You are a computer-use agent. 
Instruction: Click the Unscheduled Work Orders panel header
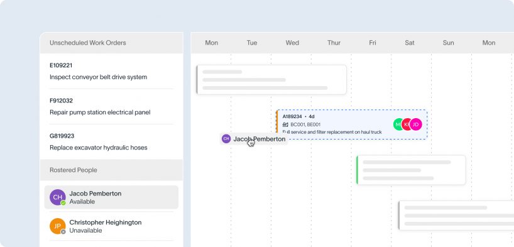click(111, 43)
